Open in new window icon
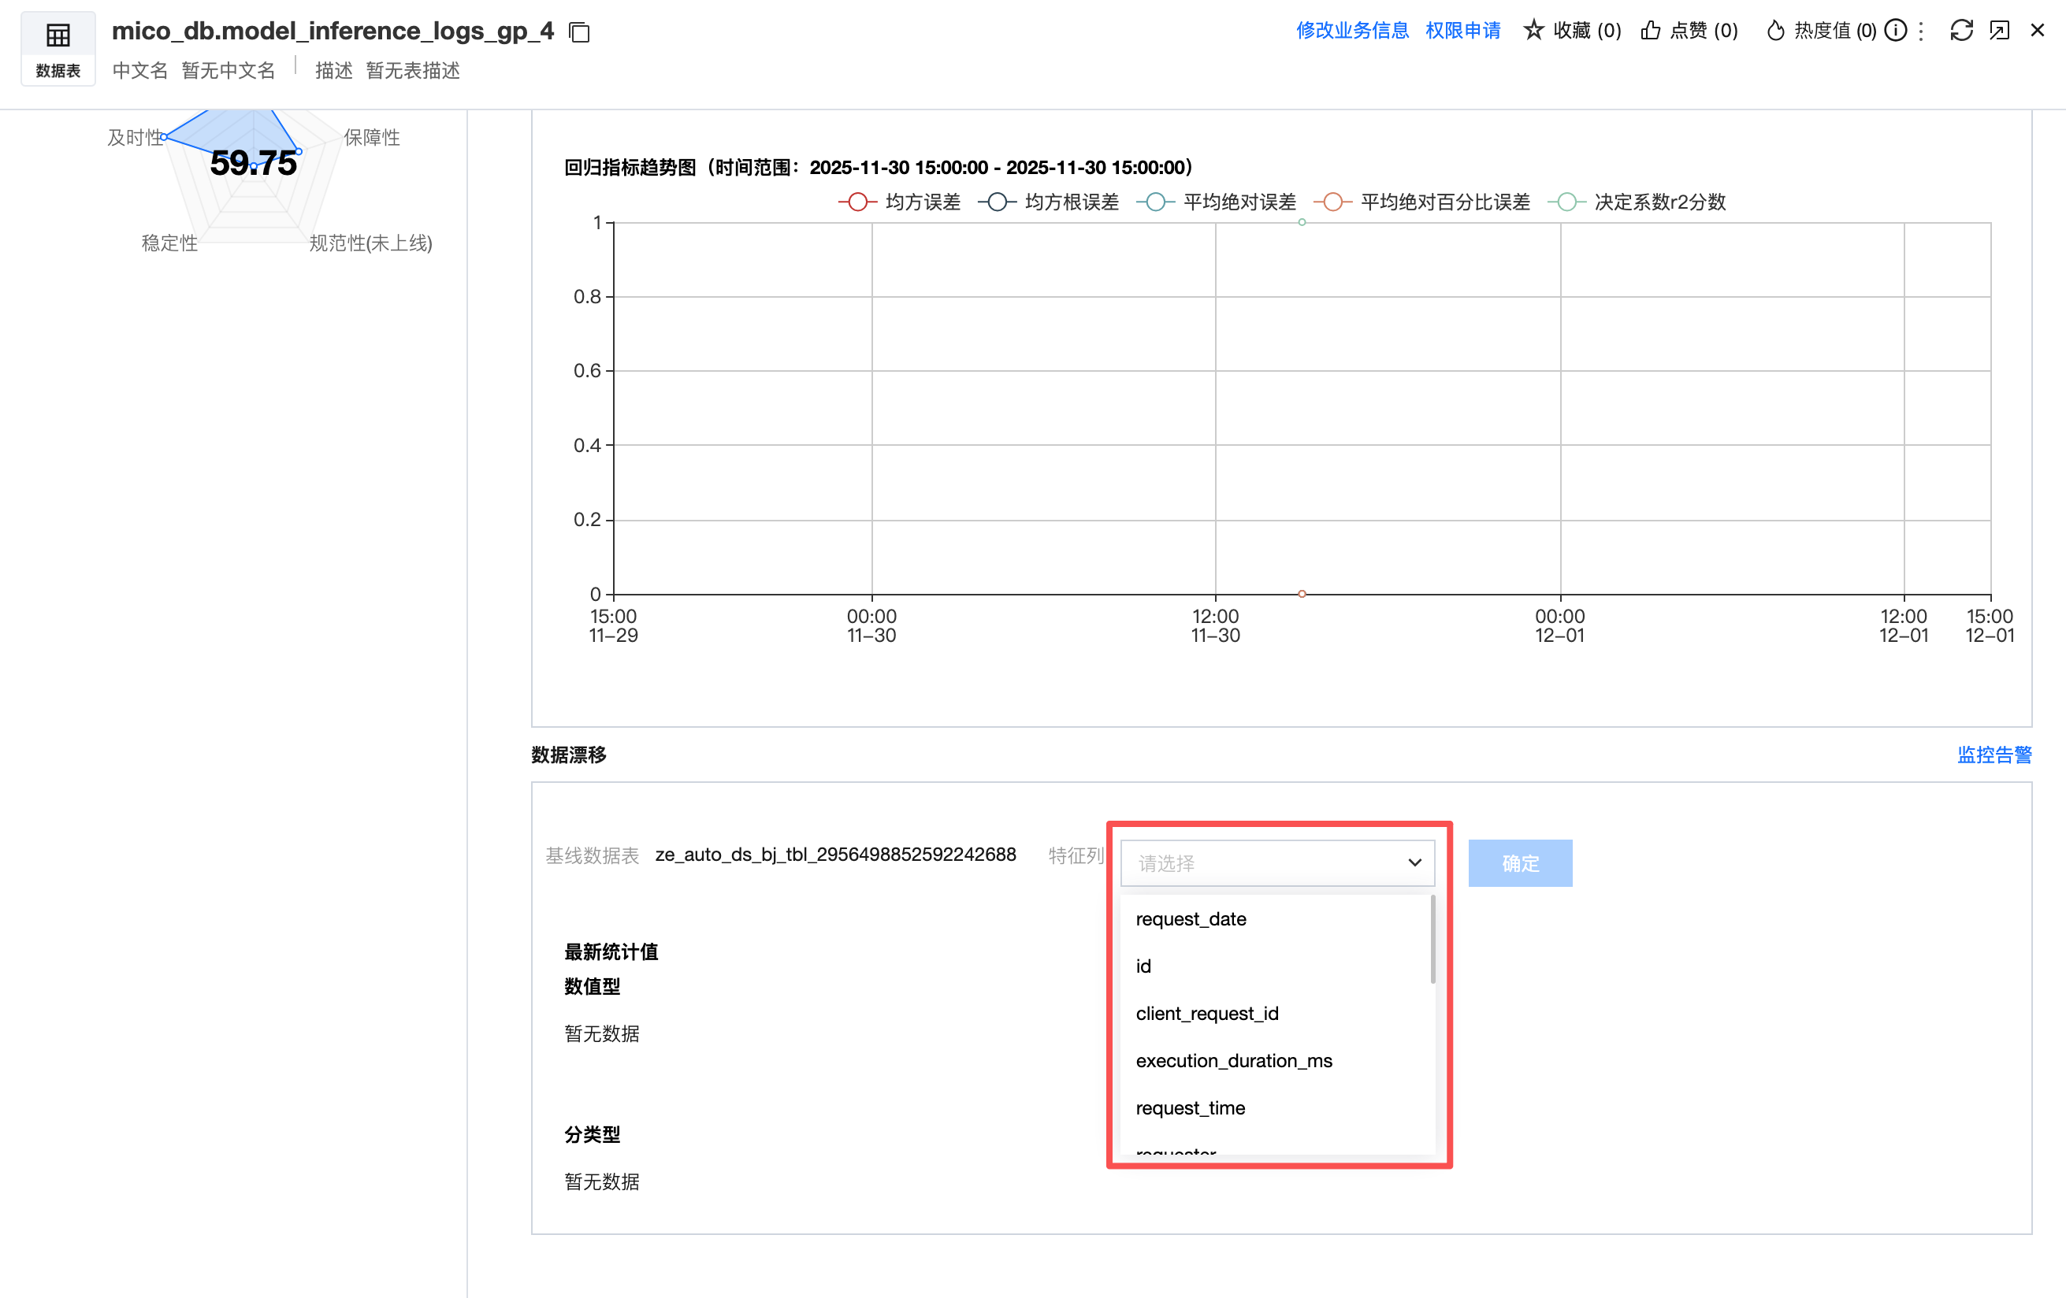 [1999, 31]
